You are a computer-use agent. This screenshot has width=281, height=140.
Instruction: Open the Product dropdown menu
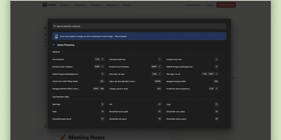coord(66,5)
